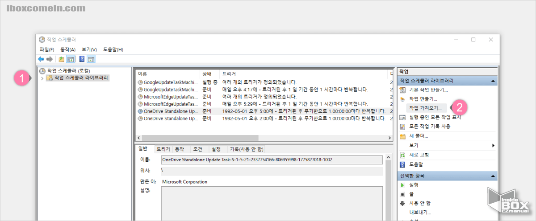Click the Forward arrow toolbar icon
The width and height of the screenshot is (536, 221).
[50, 59]
